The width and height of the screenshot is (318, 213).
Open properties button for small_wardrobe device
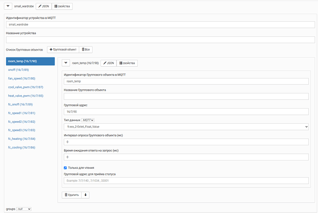tap(62, 6)
